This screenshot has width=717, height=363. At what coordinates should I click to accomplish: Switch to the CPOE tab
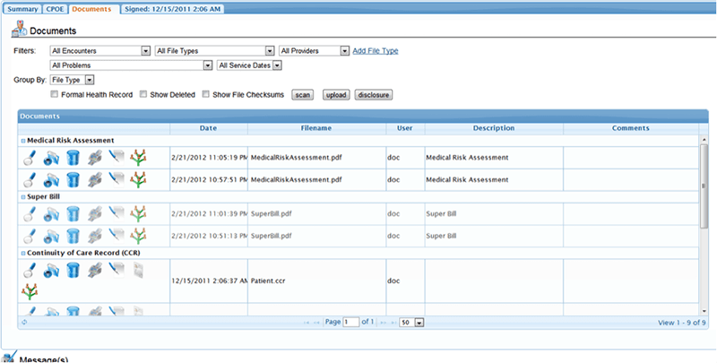pyautogui.click(x=55, y=9)
